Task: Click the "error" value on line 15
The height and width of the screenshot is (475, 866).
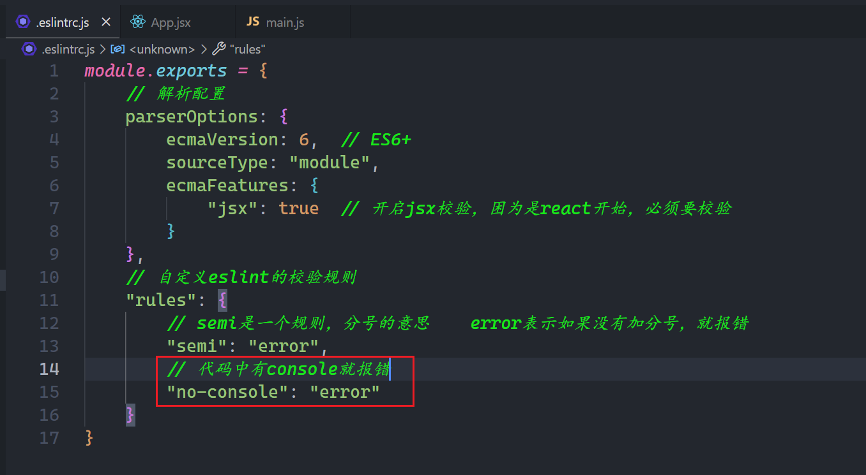Action: [345, 392]
